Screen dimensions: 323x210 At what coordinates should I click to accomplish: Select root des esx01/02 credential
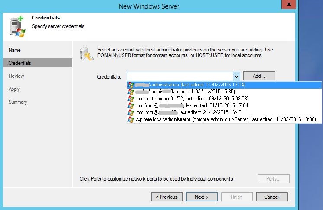point(224,99)
